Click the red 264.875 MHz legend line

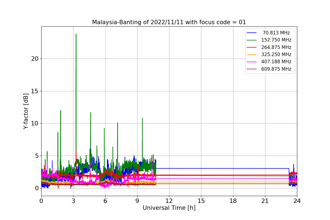[x=252, y=47]
